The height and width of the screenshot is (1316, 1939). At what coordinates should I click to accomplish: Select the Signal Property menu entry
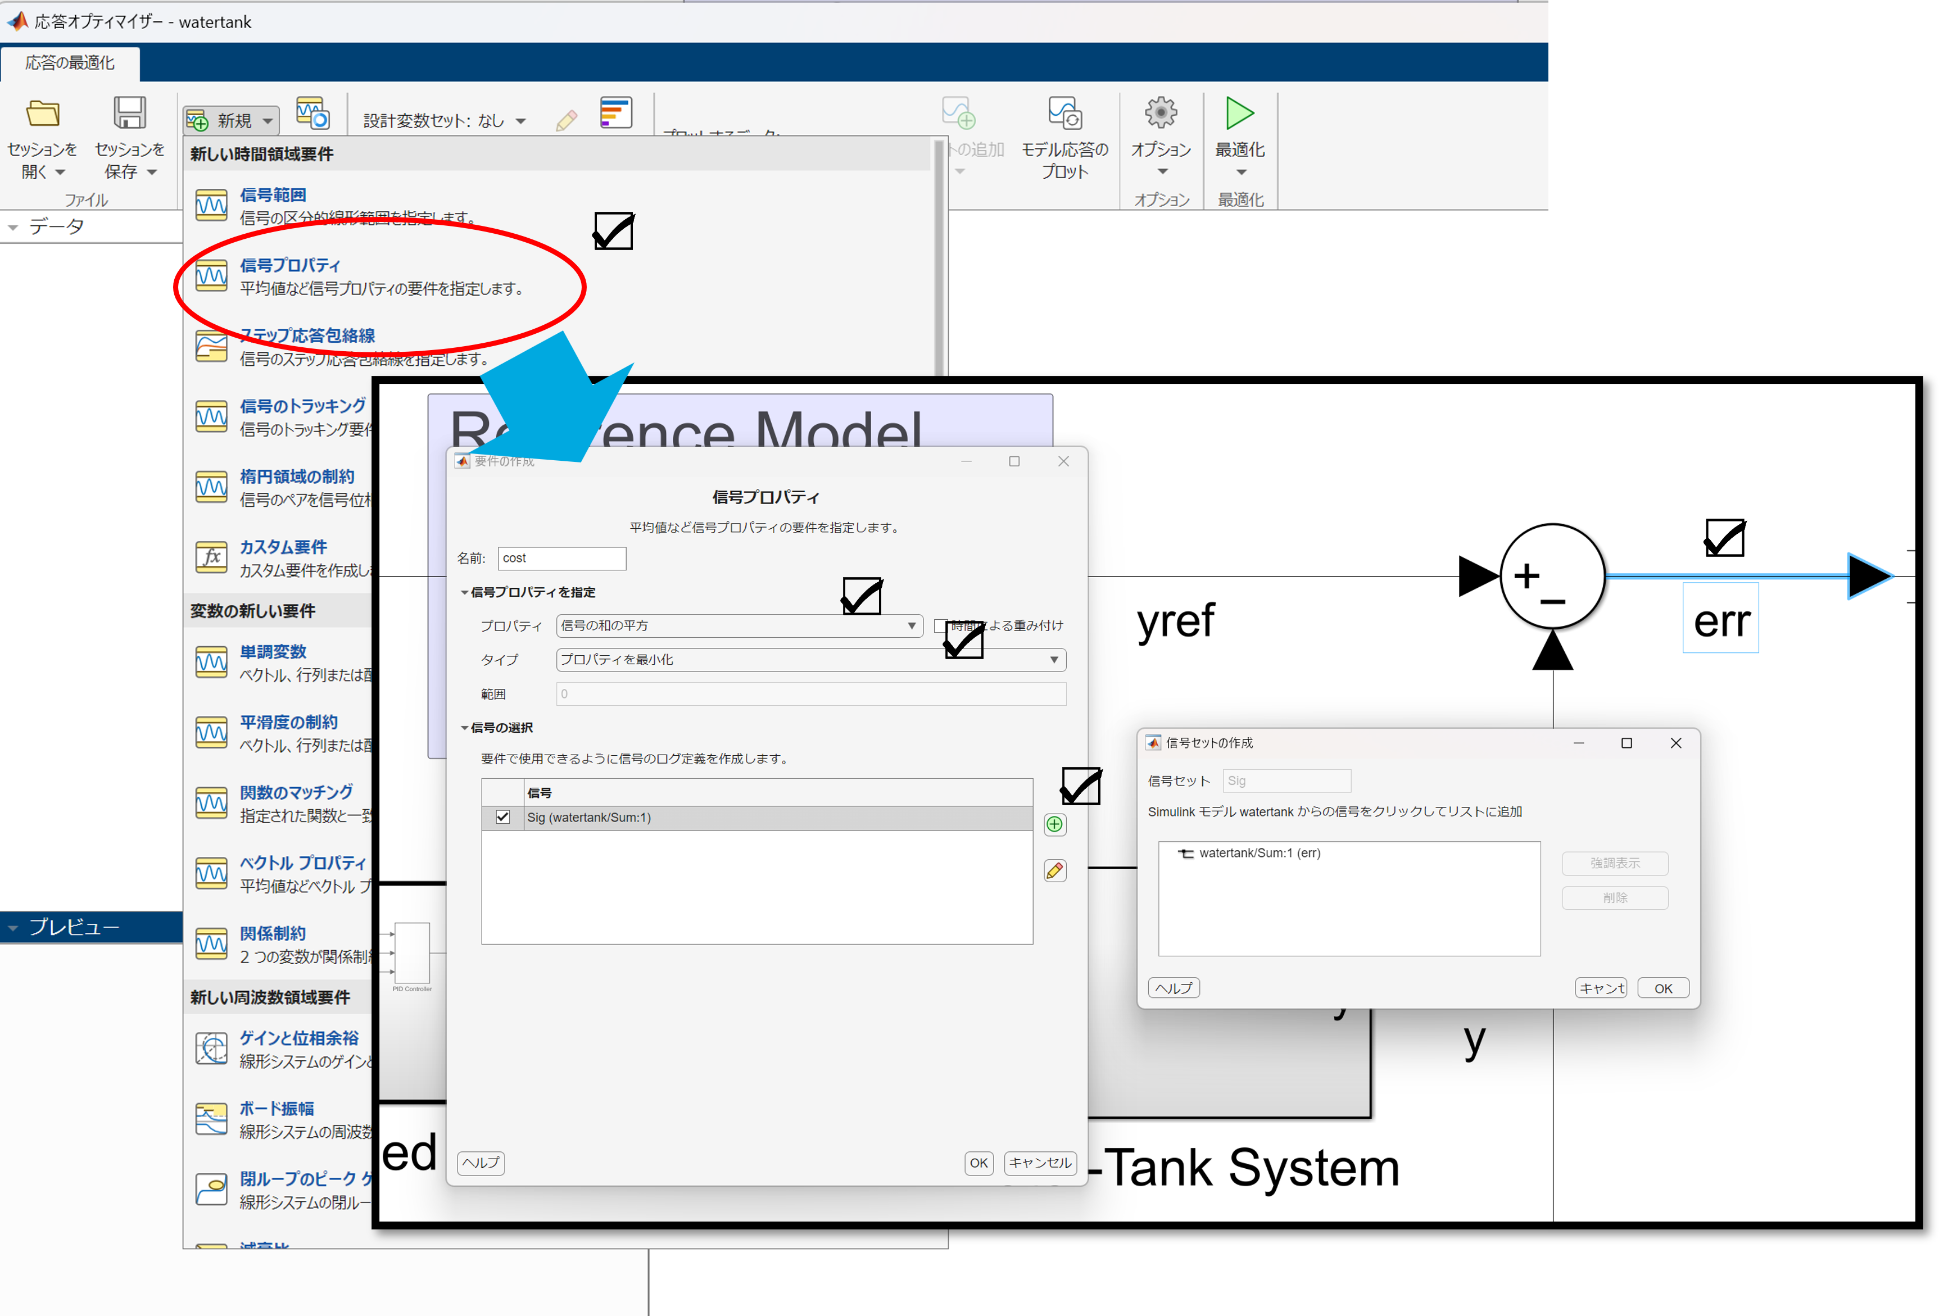(289, 265)
